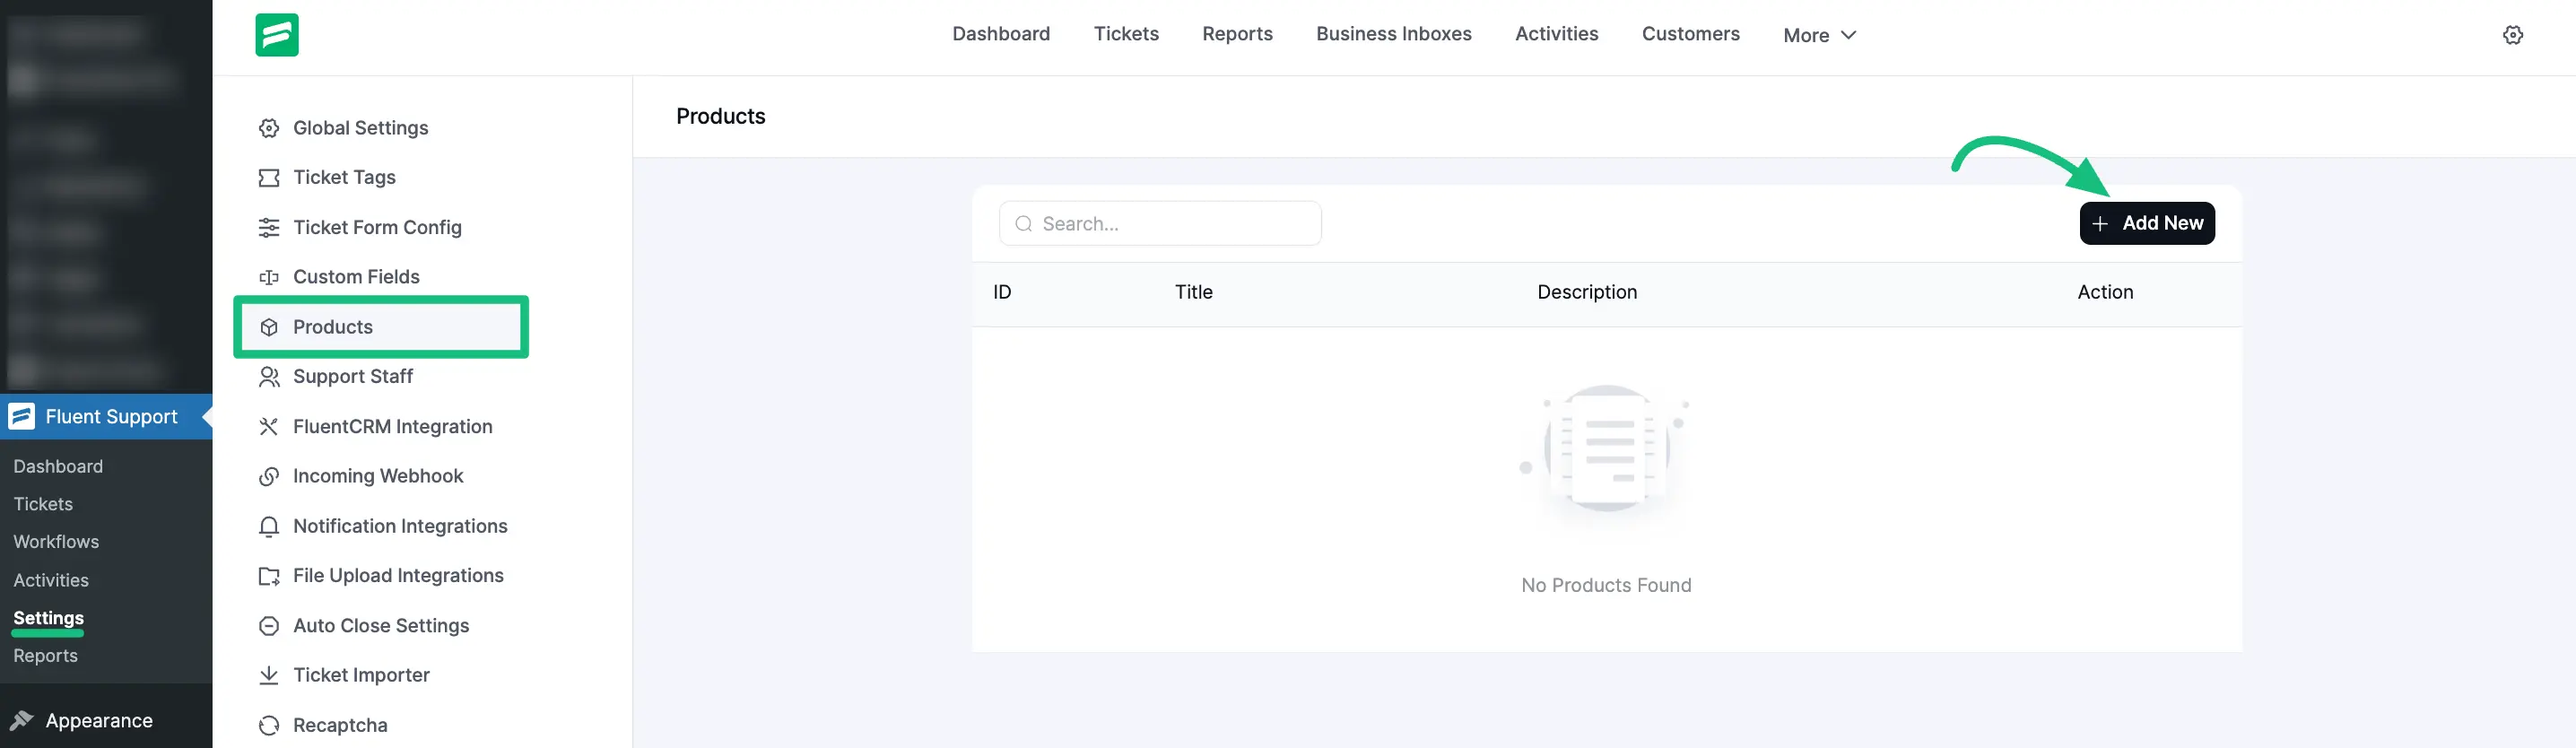Click the Auto Close Settings circle icon
The width and height of the screenshot is (2576, 748).
[269, 626]
